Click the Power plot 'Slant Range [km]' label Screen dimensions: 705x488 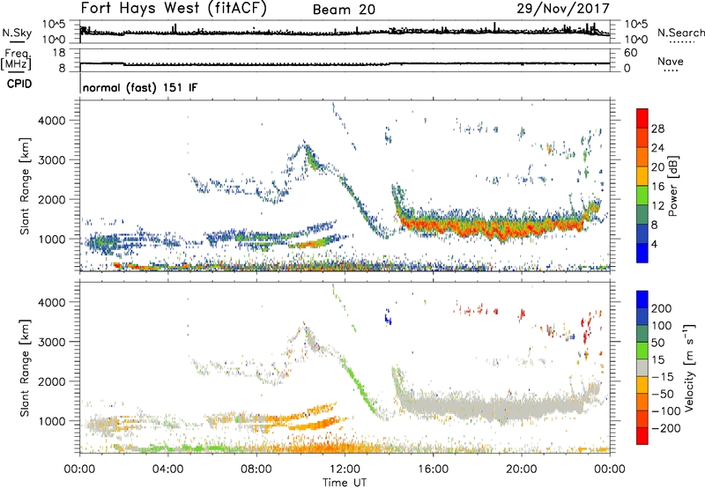tap(25, 186)
